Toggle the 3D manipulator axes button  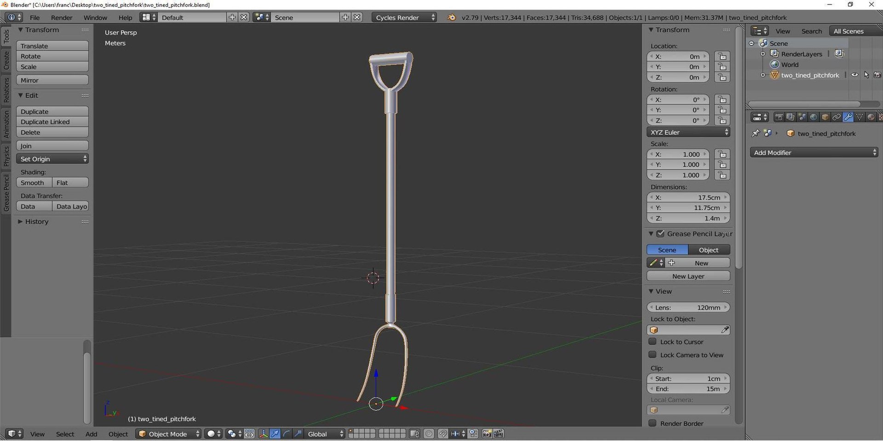pyautogui.click(x=264, y=434)
